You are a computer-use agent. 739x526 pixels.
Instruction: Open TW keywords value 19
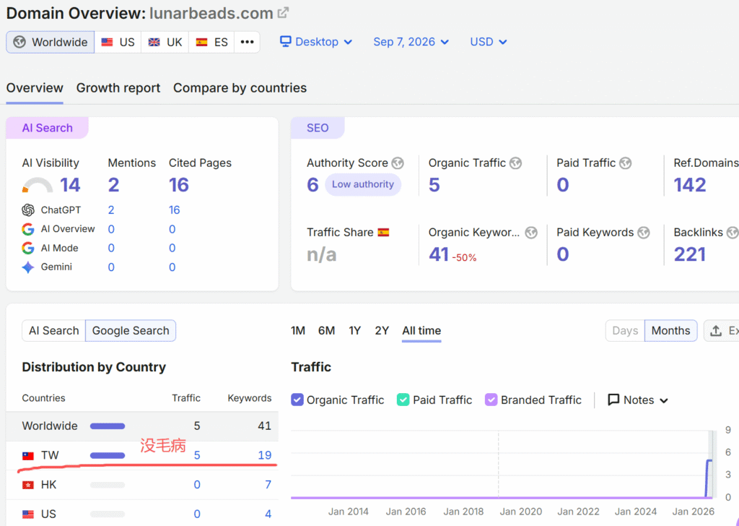click(264, 455)
